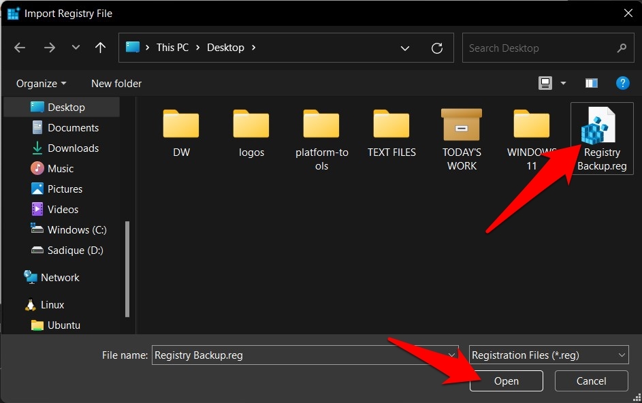Click the PC icon in address bar
This screenshot has height=403, width=642.
[x=133, y=47]
